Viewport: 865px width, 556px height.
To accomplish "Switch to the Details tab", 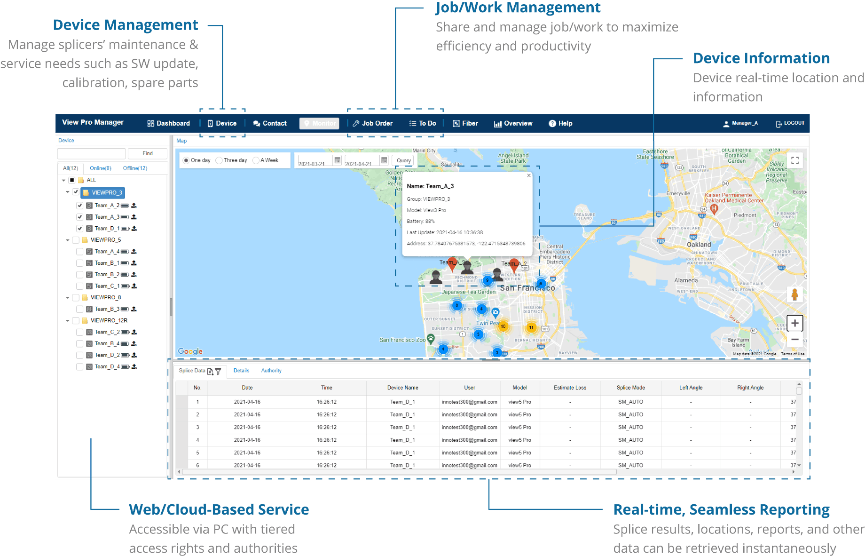I will pos(241,371).
